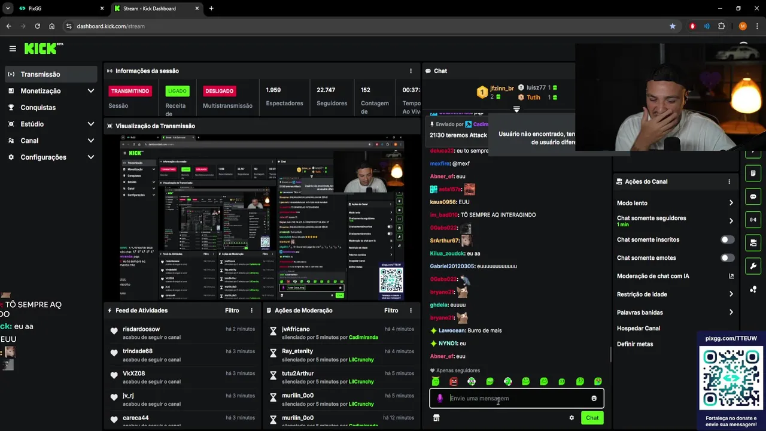Insert the red angry emote in quick row
Screen dimensions: 766x431
click(454, 381)
